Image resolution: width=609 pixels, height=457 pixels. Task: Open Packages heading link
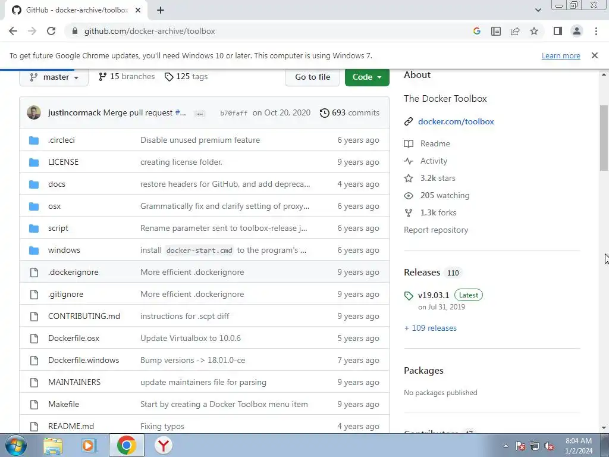click(423, 371)
